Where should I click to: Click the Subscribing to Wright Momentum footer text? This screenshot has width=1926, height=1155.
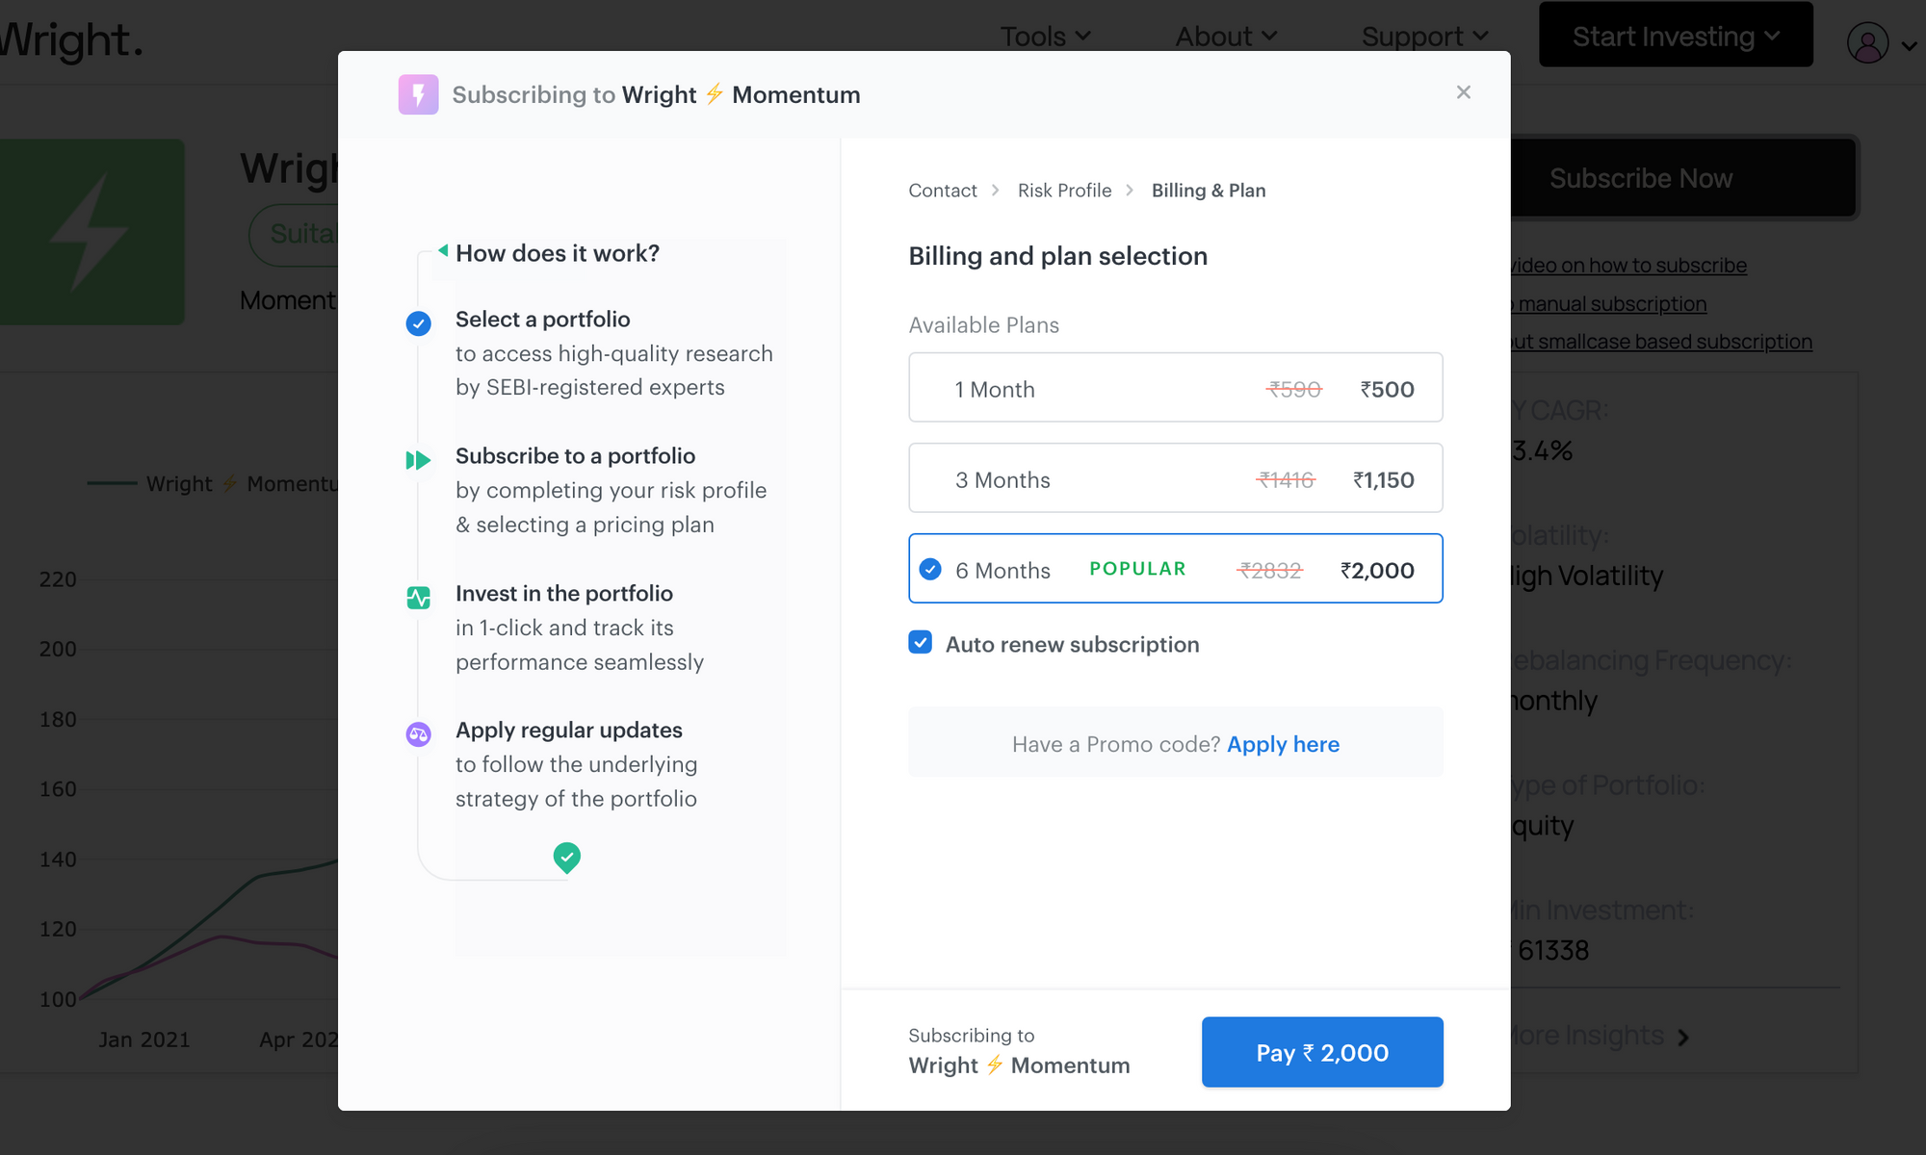[x=1019, y=1052]
